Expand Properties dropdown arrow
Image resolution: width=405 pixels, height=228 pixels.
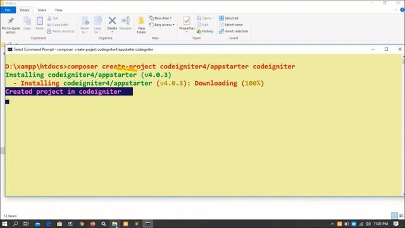[x=187, y=32]
